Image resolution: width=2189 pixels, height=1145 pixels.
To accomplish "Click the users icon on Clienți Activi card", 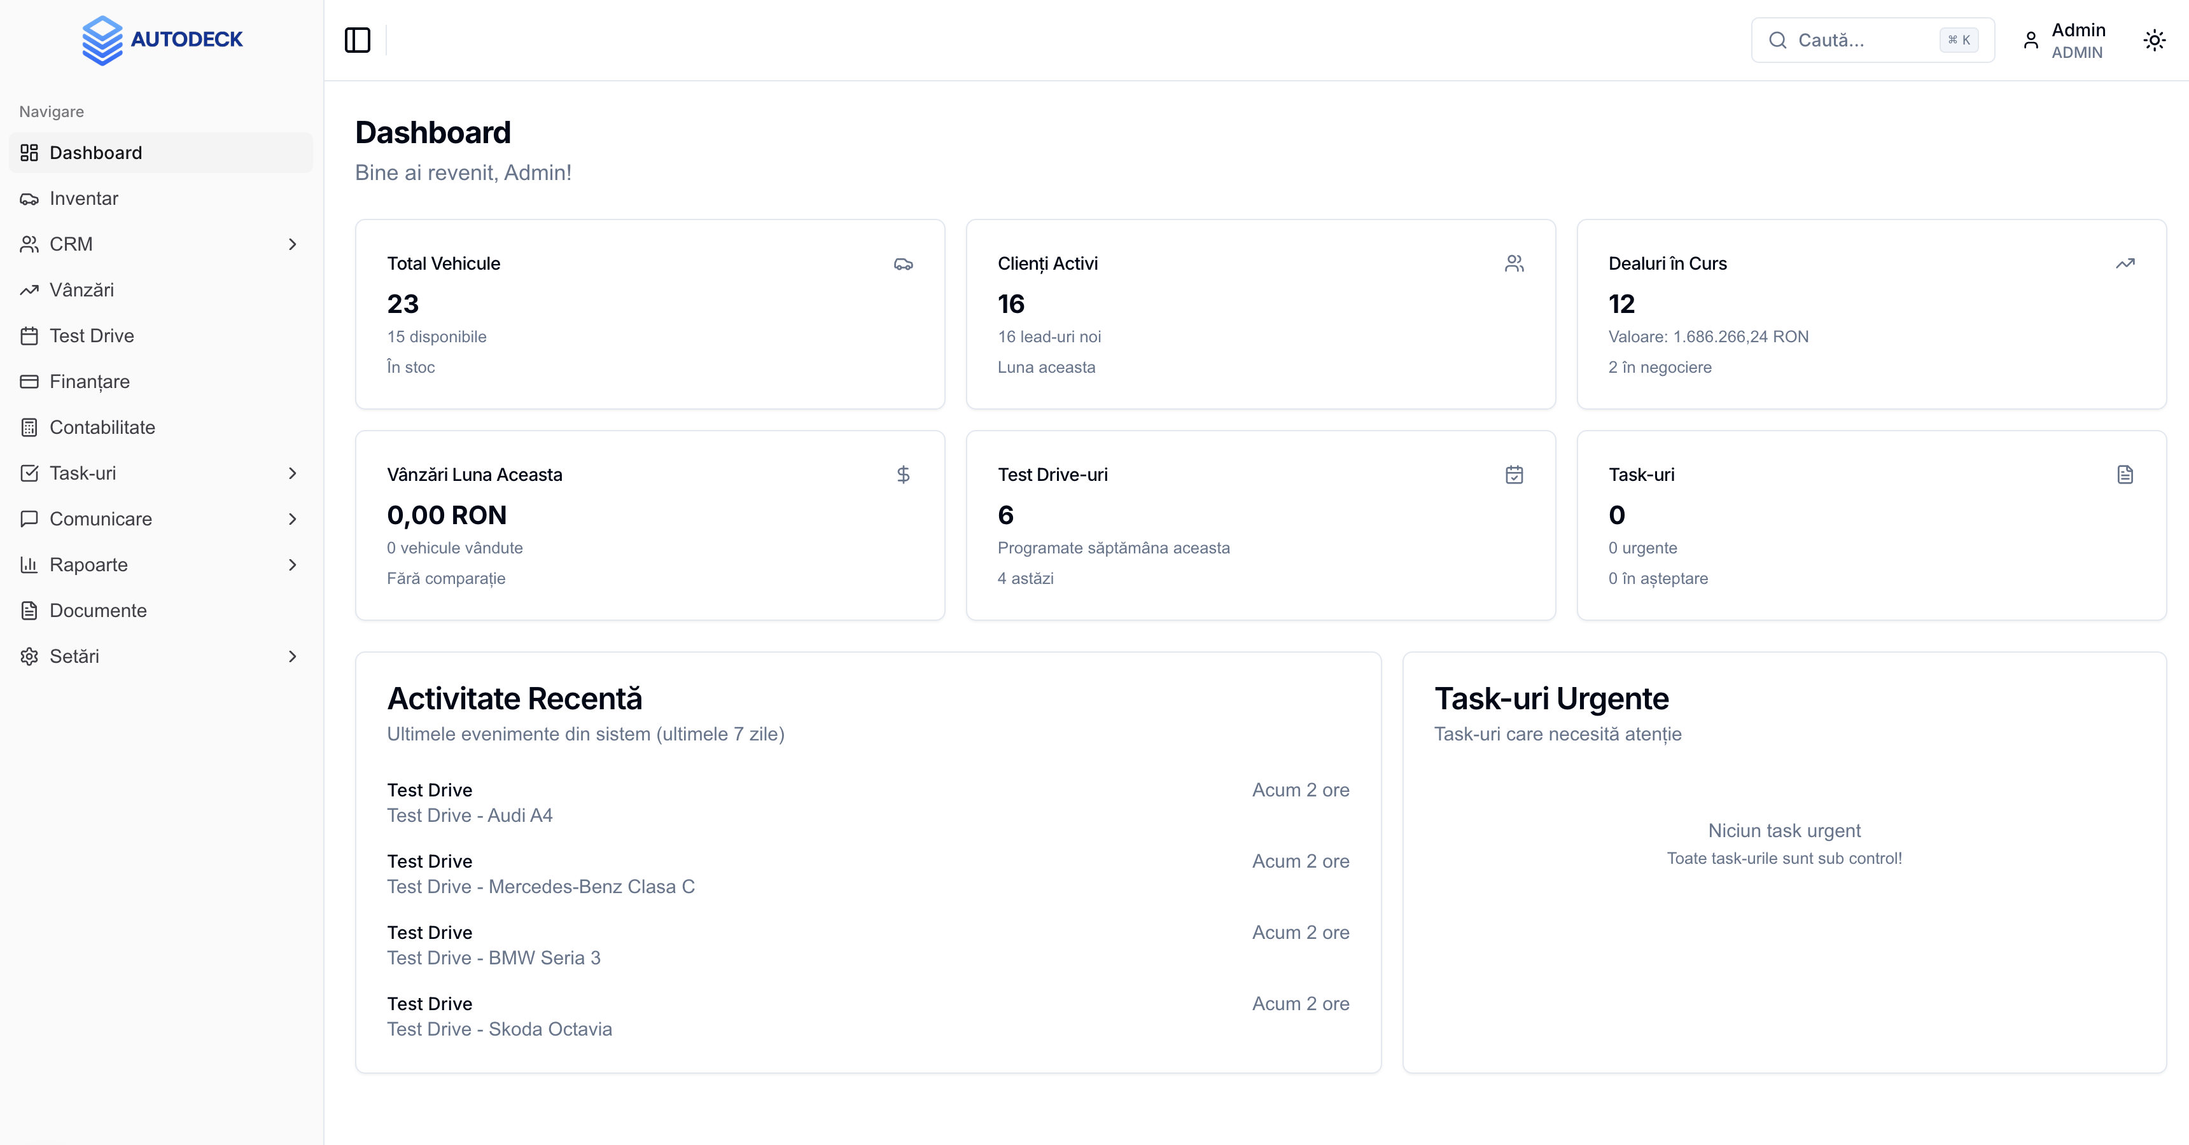I will tap(1515, 263).
